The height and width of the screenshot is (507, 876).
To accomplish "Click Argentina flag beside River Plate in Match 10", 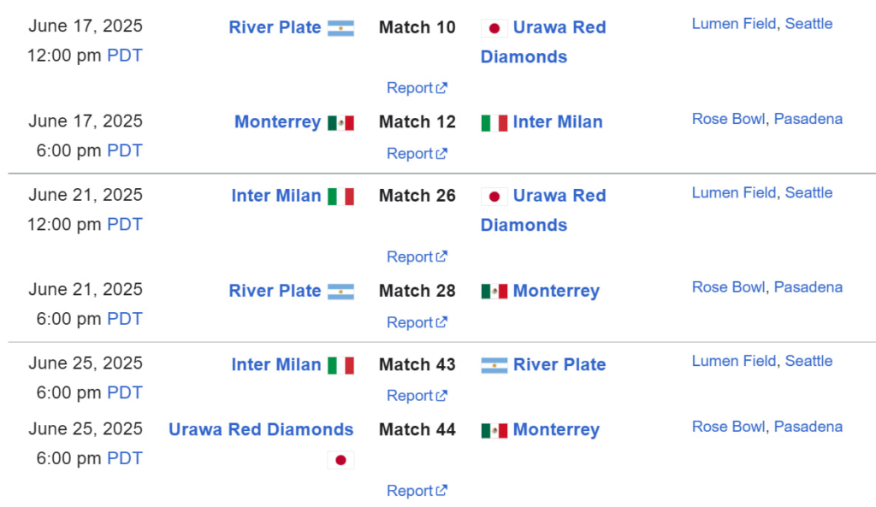I will tap(340, 28).
